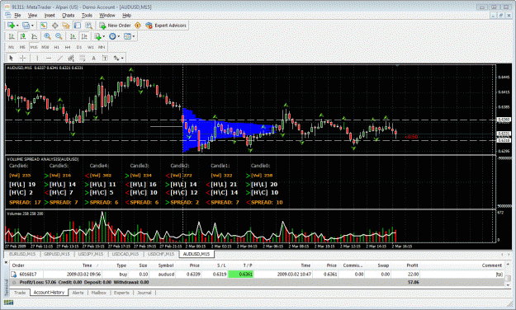Open the Navigator panel icon

66,26
